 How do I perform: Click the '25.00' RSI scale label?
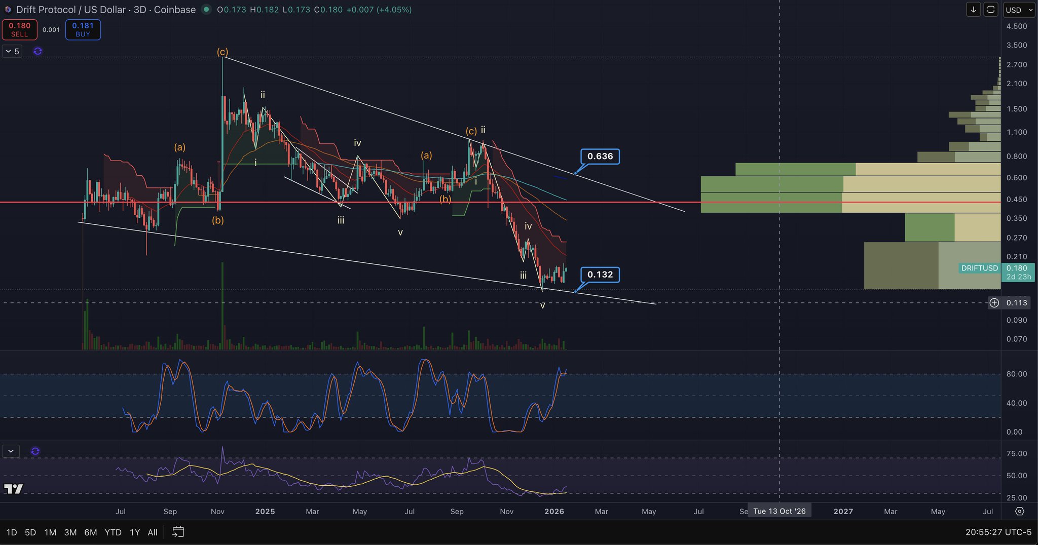click(x=1017, y=498)
